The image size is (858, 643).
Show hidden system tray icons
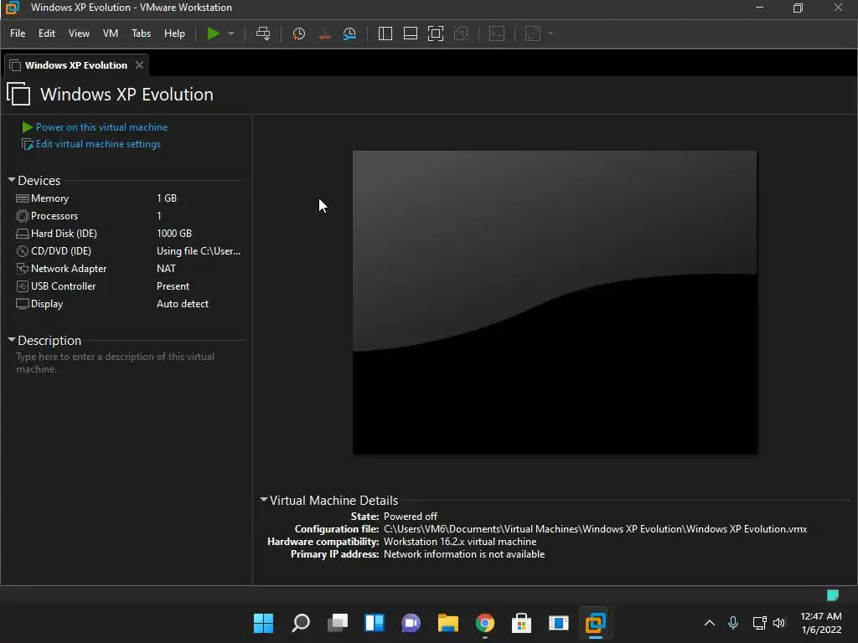coord(709,623)
